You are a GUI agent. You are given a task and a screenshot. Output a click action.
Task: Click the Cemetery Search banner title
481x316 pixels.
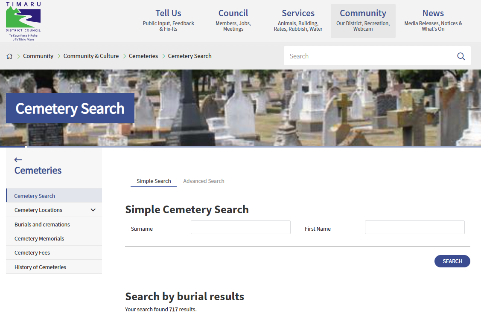pos(70,108)
